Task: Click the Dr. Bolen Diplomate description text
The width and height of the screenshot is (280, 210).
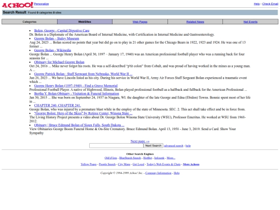Action: pyautogui.click(x=122, y=34)
